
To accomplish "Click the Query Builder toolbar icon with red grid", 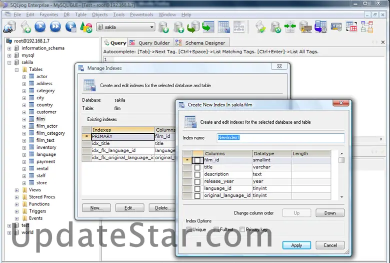I will pyautogui.click(x=351, y=27).
